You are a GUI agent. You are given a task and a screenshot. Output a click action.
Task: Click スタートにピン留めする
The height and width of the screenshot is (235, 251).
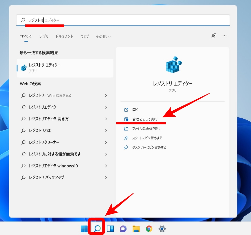pos(147,138)
